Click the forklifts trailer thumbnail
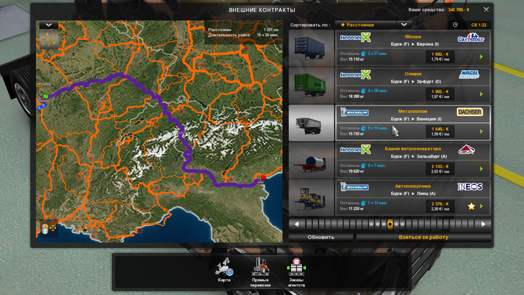 (x=311, y=198)
